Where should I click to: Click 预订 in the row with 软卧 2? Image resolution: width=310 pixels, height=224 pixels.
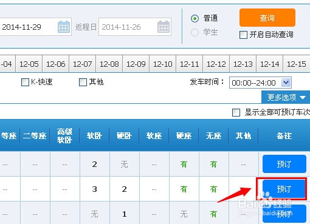284,164
